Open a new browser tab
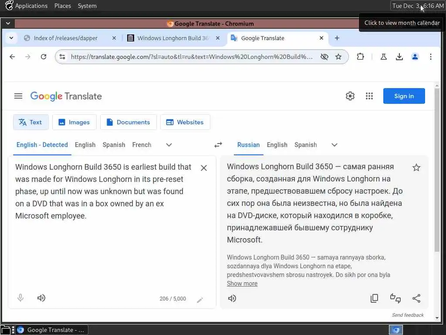The height and width of the screenshot is (335, 446). click(x=337, y=38)
